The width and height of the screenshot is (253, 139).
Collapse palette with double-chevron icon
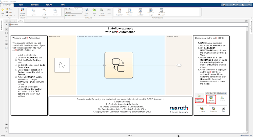pyautogui.click(x=6, y=132)
